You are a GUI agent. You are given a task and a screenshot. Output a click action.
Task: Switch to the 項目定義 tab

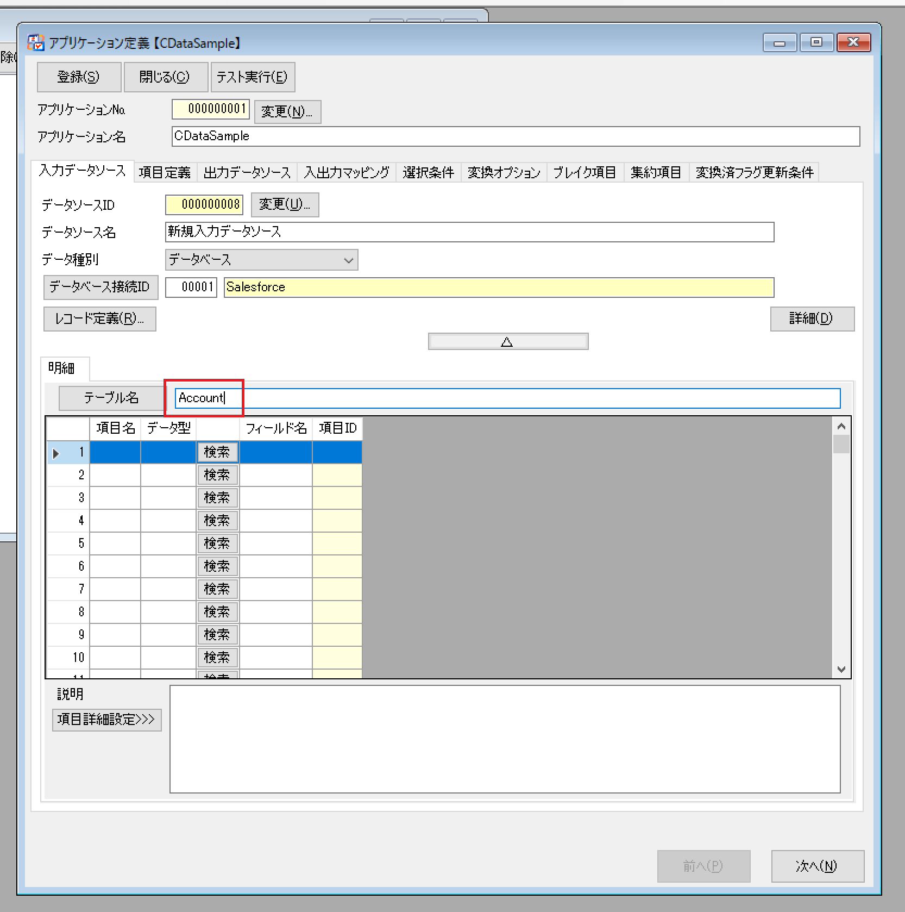point(165,172)
